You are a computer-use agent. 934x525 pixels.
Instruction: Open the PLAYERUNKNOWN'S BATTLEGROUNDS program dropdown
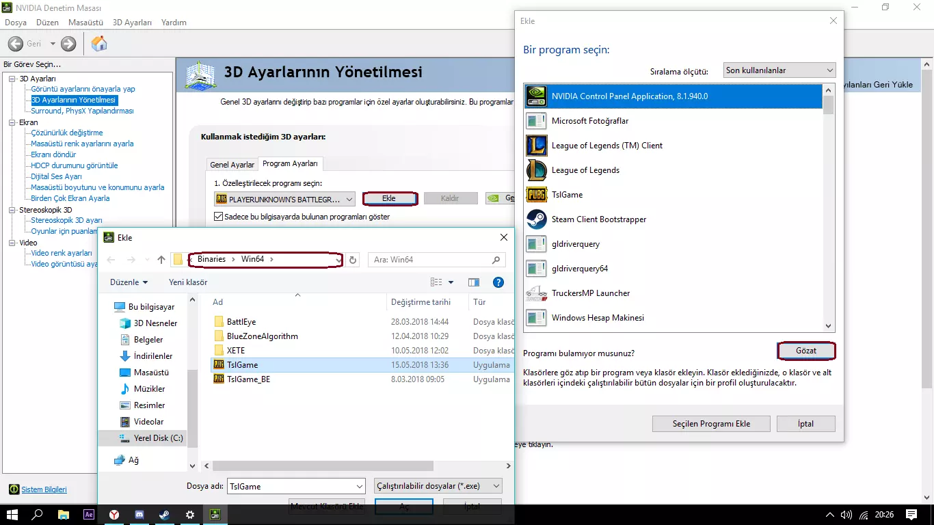point(284,199)
